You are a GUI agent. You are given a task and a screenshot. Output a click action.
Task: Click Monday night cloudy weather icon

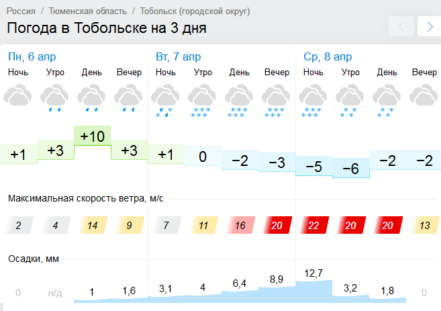tap(17, 95)
